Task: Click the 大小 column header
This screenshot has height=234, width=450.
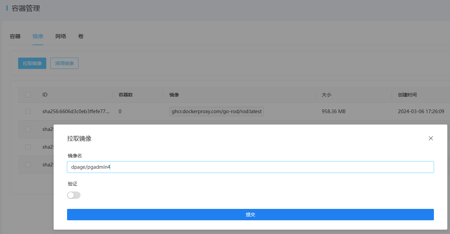Action: (x=326, y=95)
